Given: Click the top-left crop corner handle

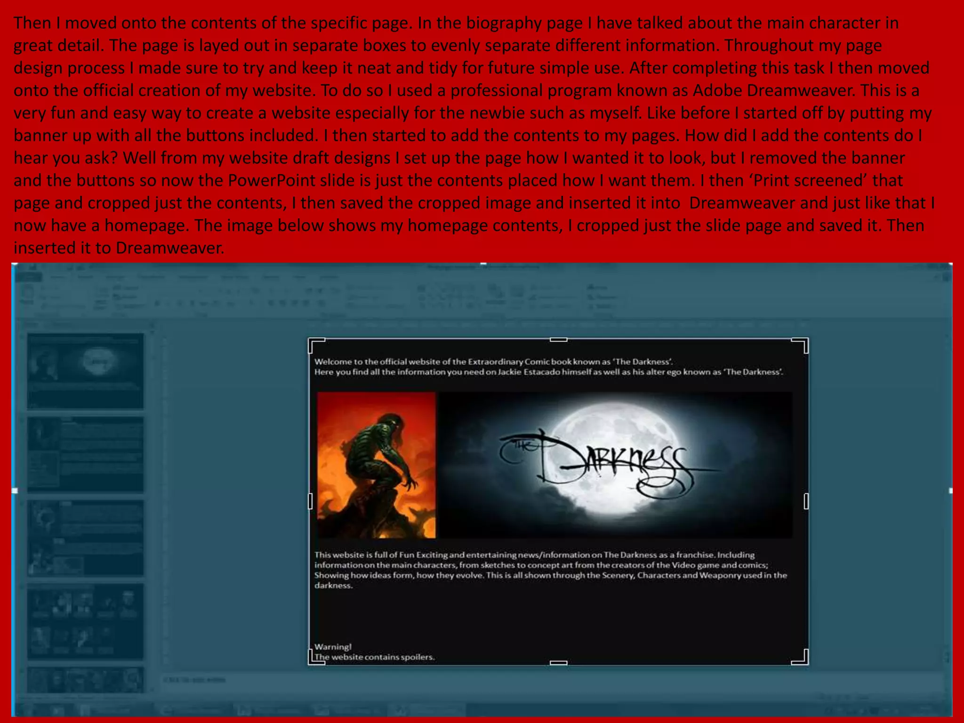Looking at the screenshot, I should click(316, 345).
